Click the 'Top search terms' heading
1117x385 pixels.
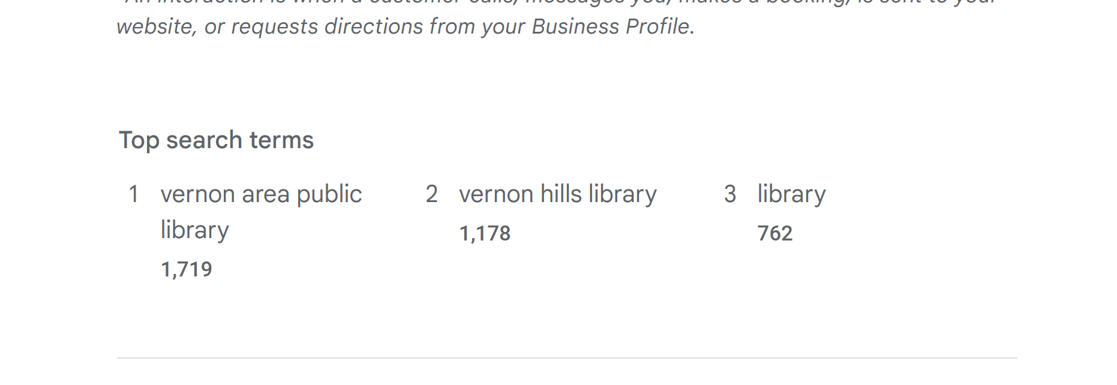pos(216,140)
